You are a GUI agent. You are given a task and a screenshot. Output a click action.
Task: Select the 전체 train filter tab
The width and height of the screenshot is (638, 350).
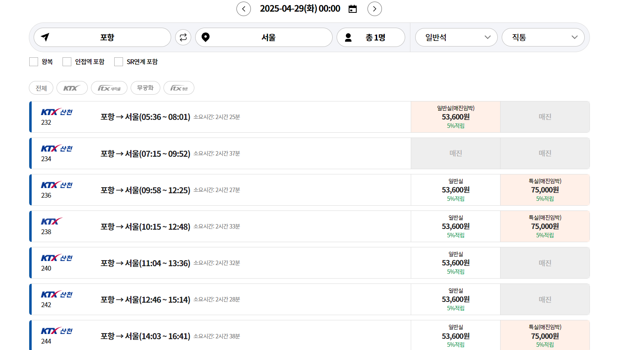coord(41,88)
